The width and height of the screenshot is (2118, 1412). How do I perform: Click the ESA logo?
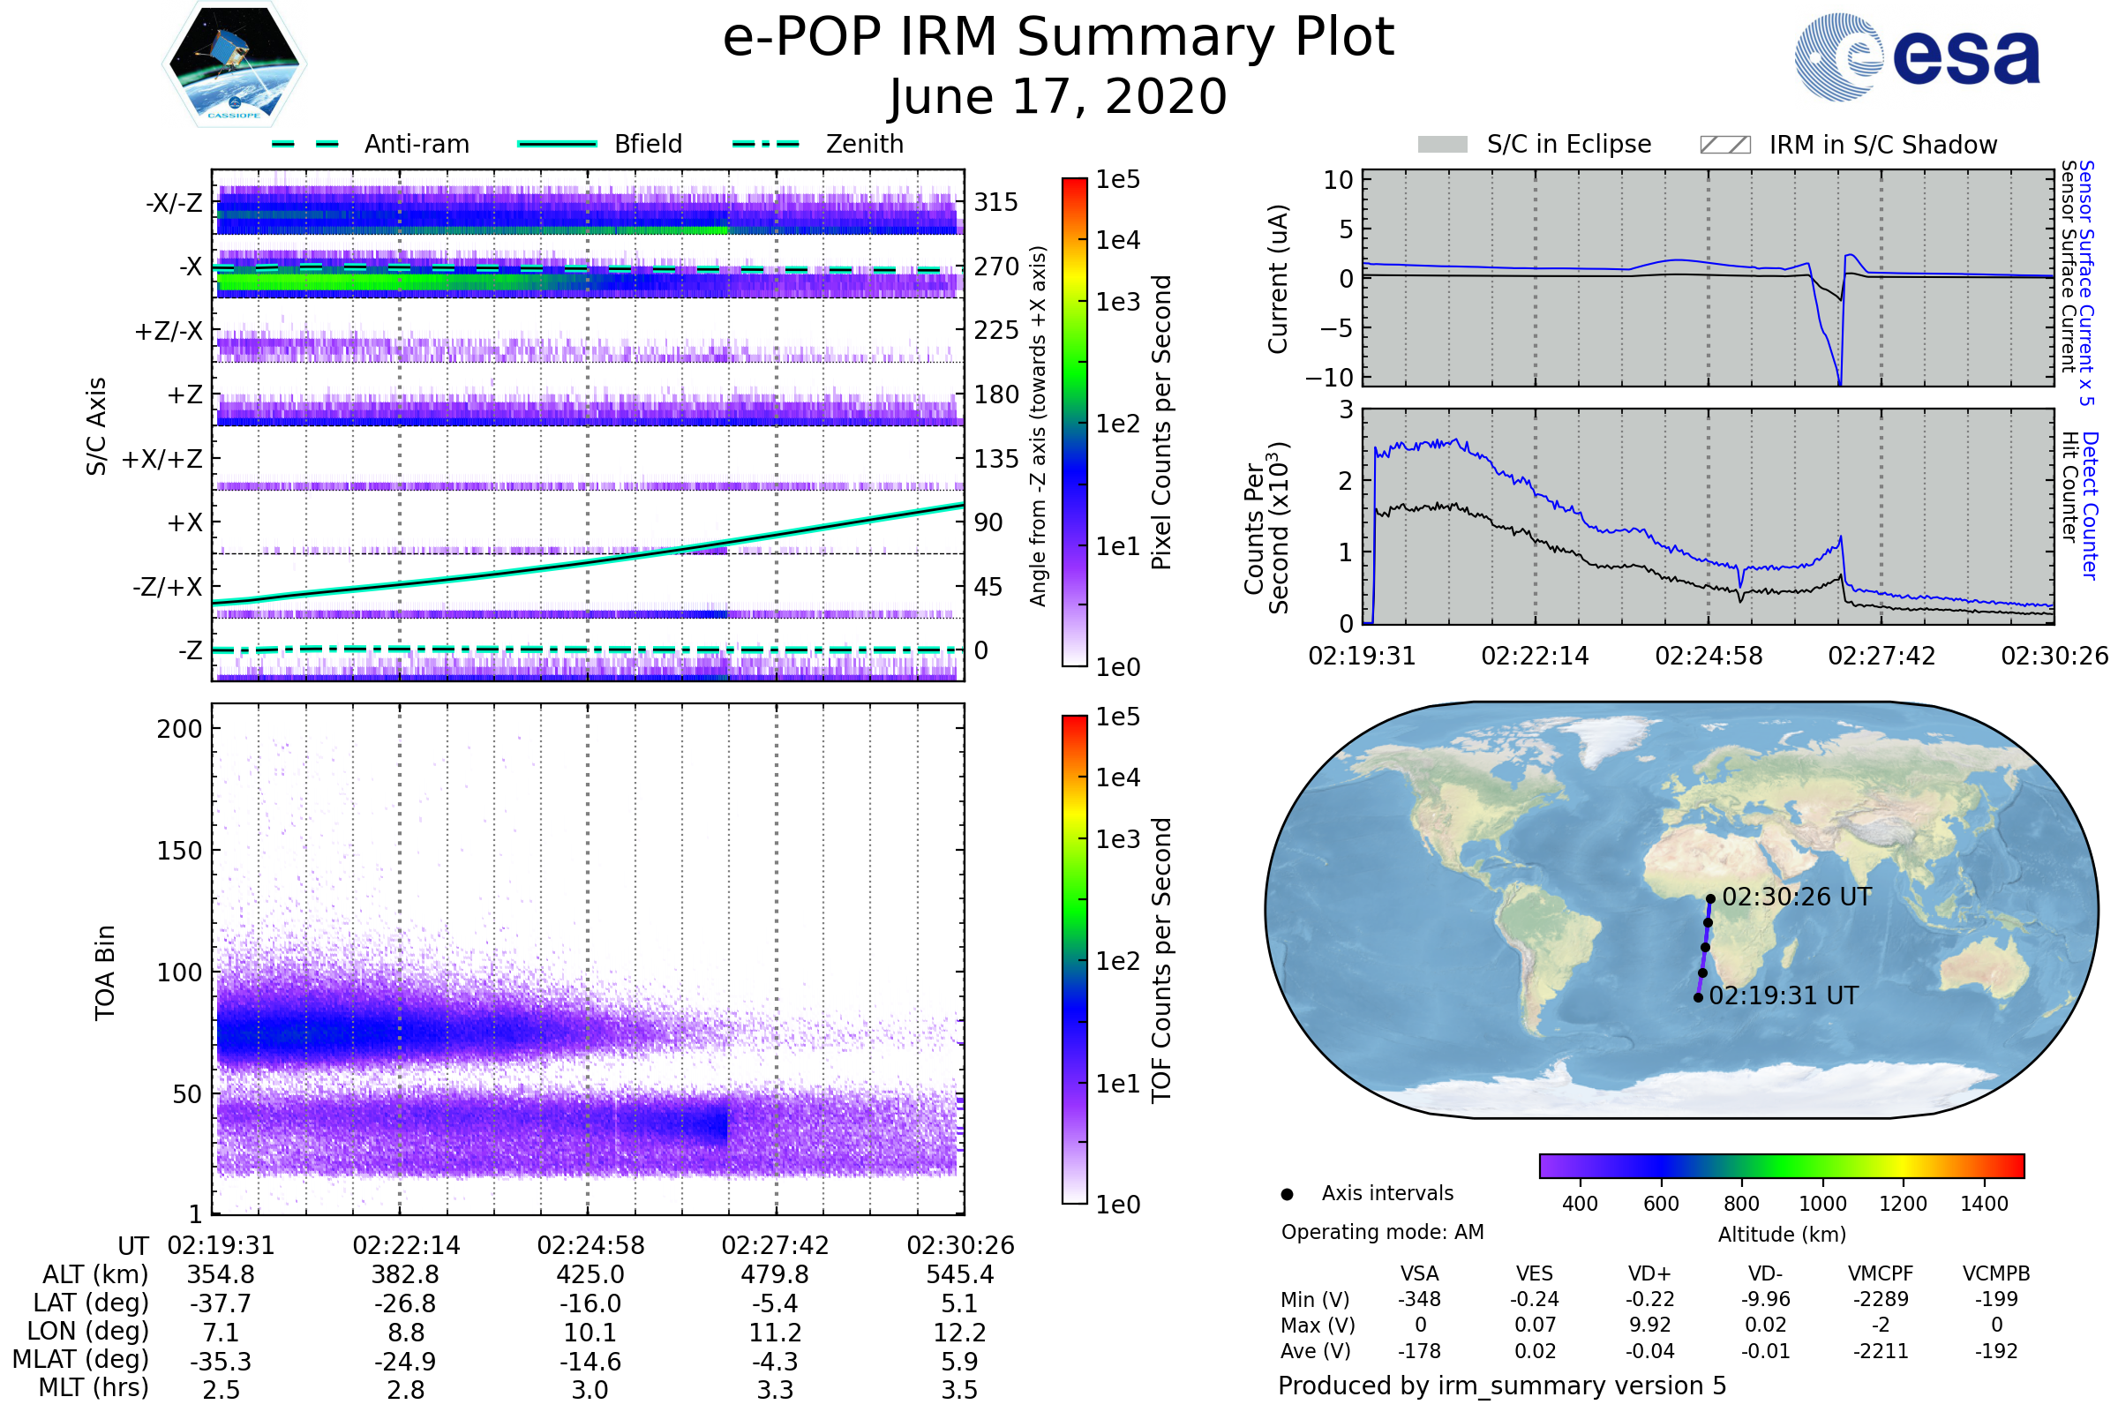coord(1916,57)
